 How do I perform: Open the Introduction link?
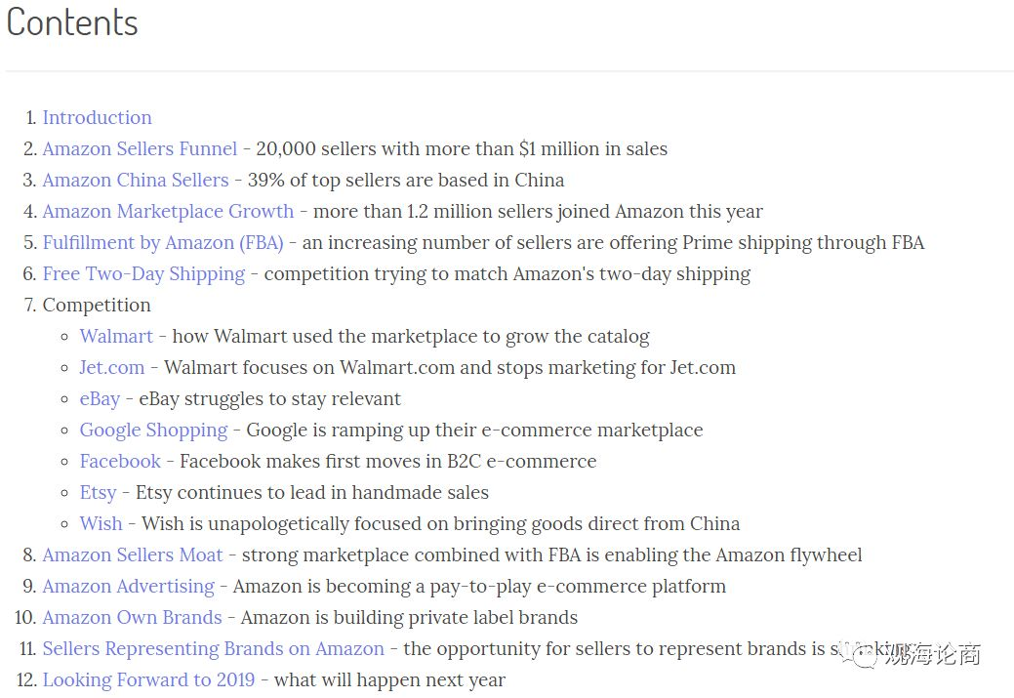click(97, 118)
